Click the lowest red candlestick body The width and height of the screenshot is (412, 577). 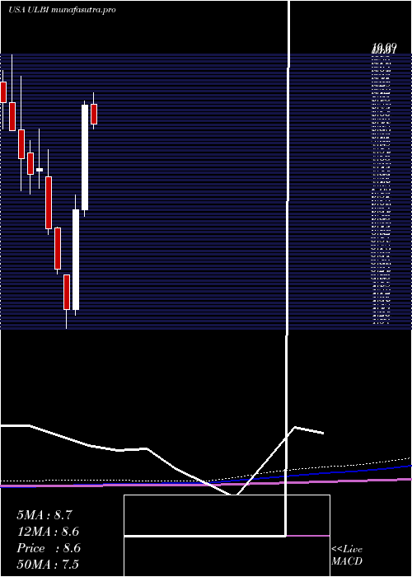click(x=67, y=292)
